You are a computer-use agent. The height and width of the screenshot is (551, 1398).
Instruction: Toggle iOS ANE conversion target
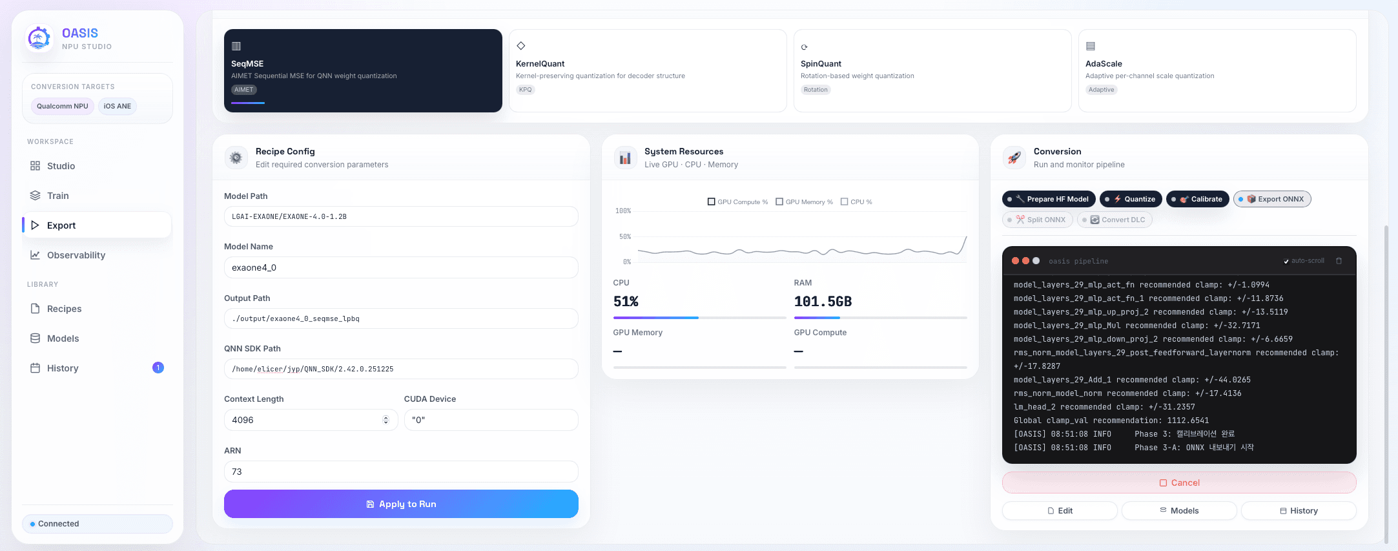pyautogui.click(x=118, y=107)
